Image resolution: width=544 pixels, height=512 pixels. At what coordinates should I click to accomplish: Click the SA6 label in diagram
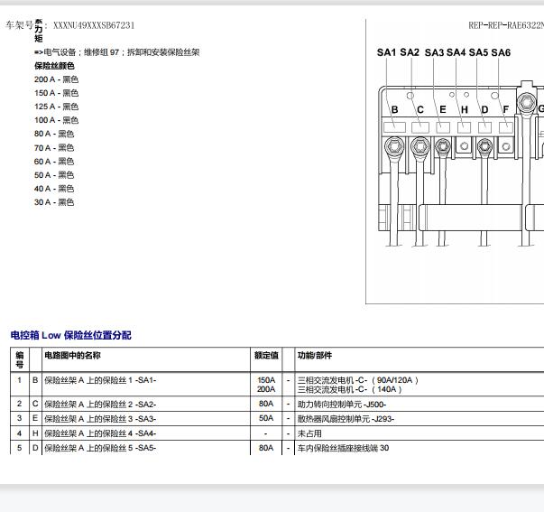[x=501, y=52]
